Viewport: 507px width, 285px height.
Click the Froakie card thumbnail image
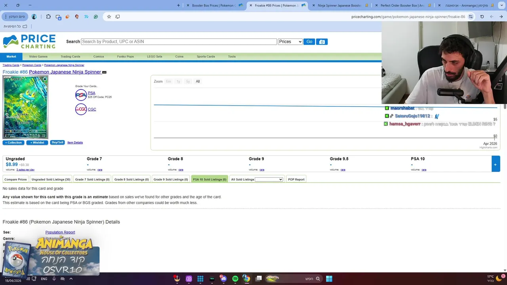coord(25,107)
